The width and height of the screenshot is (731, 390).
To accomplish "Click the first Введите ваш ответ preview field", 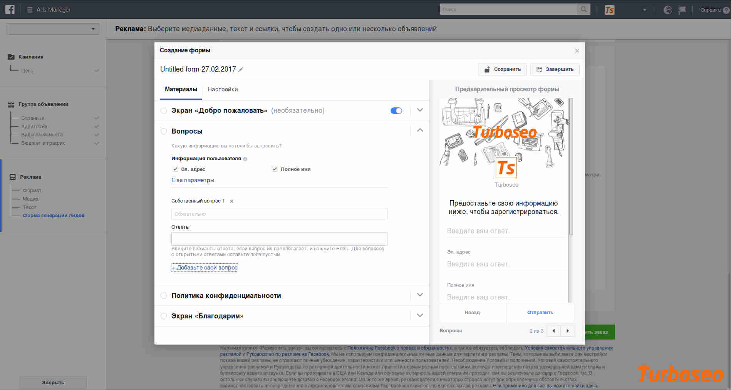I will (x=505, y=231).
